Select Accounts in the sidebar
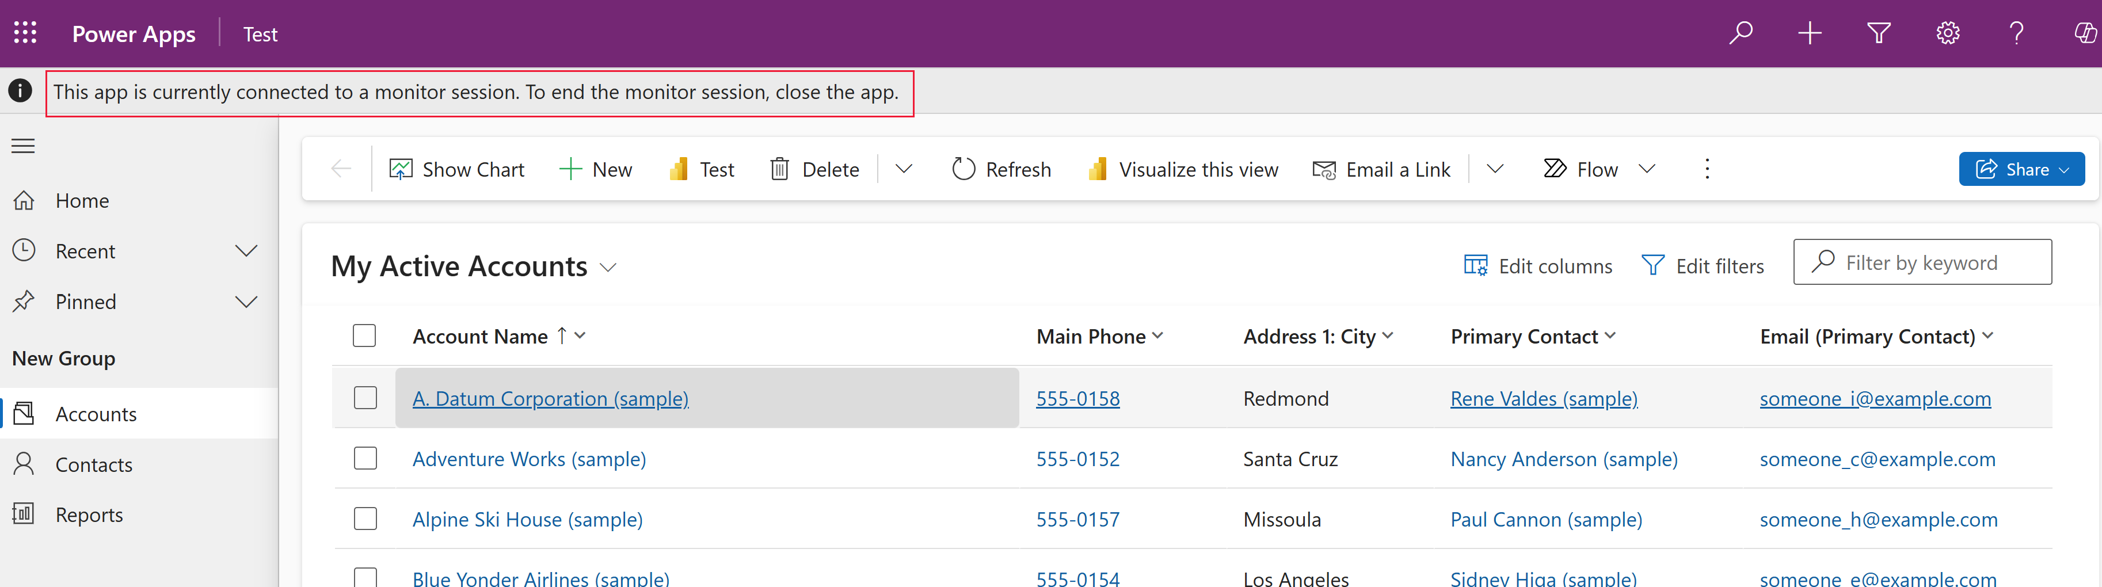Screen dimensions: 2102x587 [139, 414]
